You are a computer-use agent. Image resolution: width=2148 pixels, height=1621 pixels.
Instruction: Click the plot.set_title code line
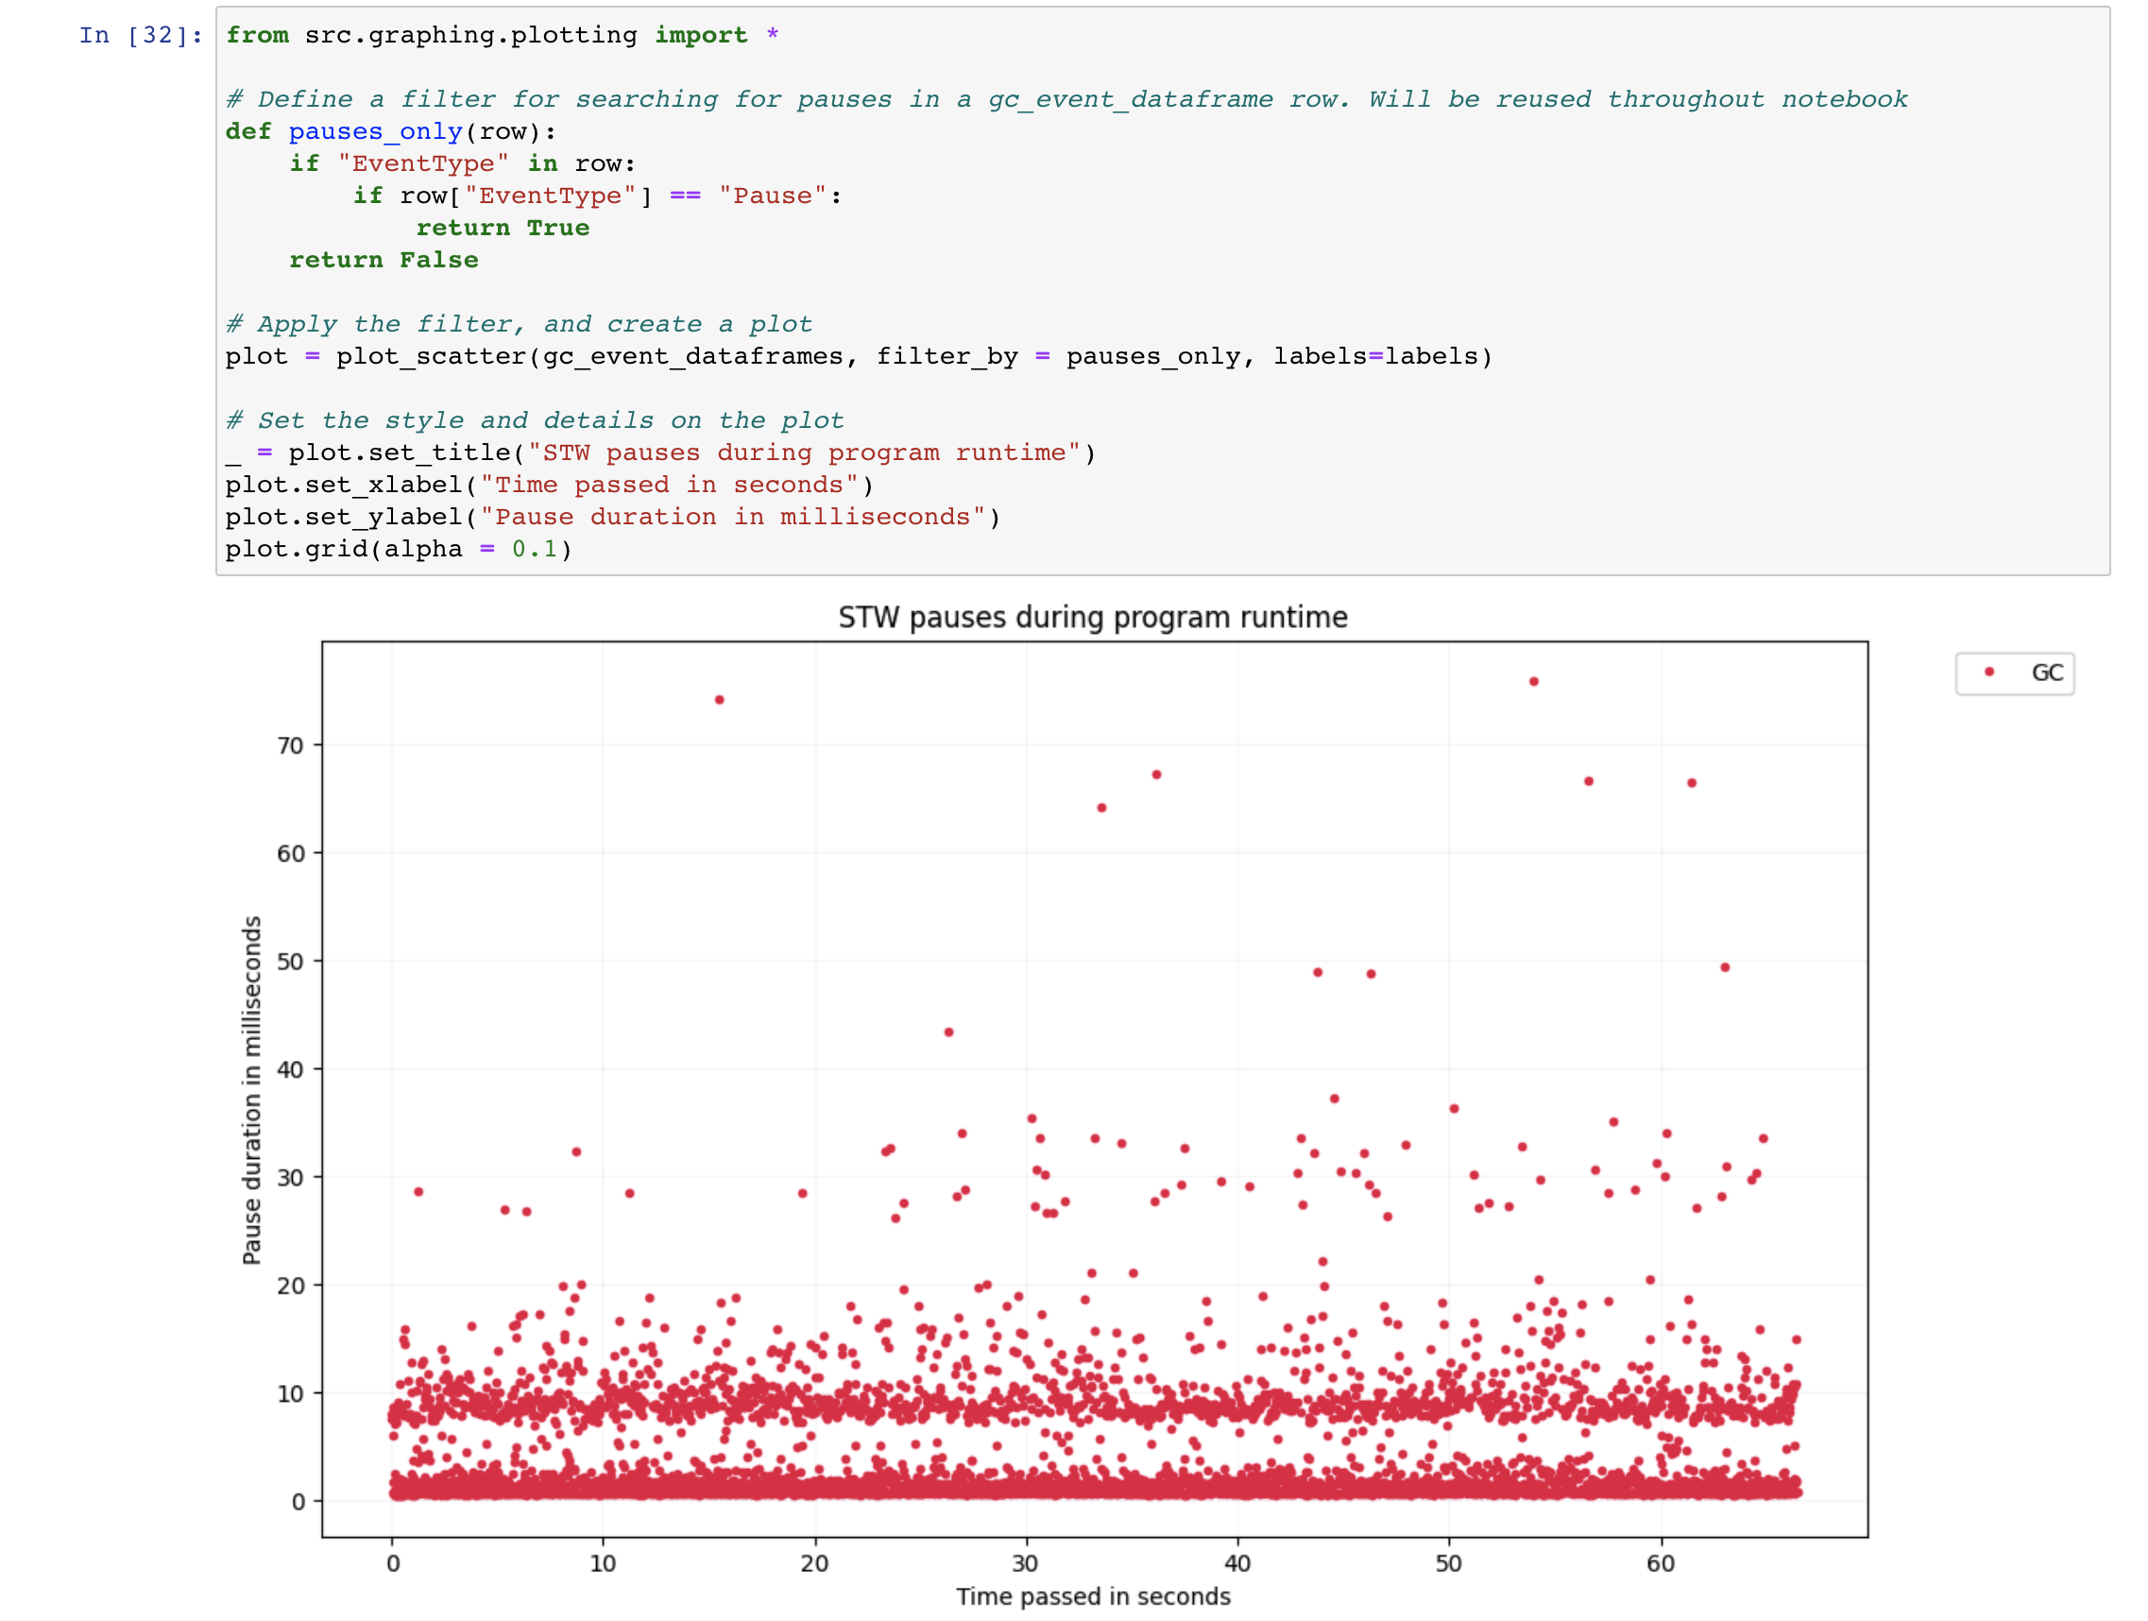[x=660, y=452]
